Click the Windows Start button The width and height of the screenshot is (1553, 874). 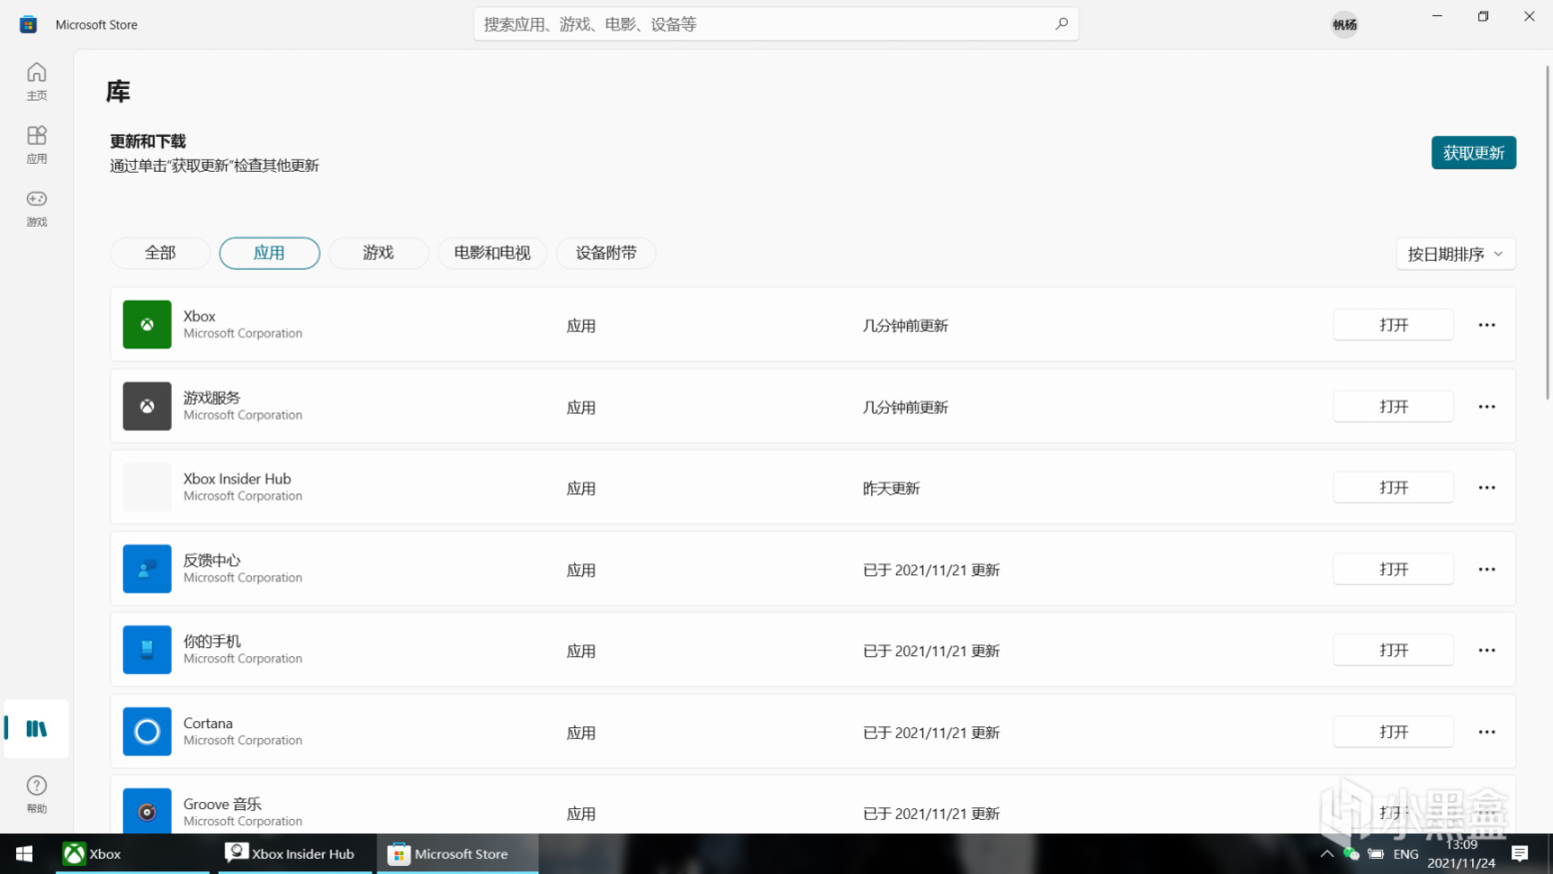pyautogui.click(x=24, y=854)
